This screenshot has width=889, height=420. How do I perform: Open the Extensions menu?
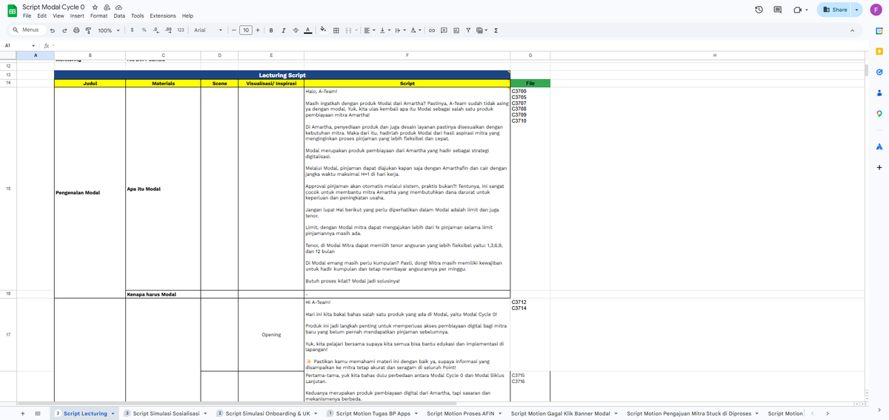point(163,16)
